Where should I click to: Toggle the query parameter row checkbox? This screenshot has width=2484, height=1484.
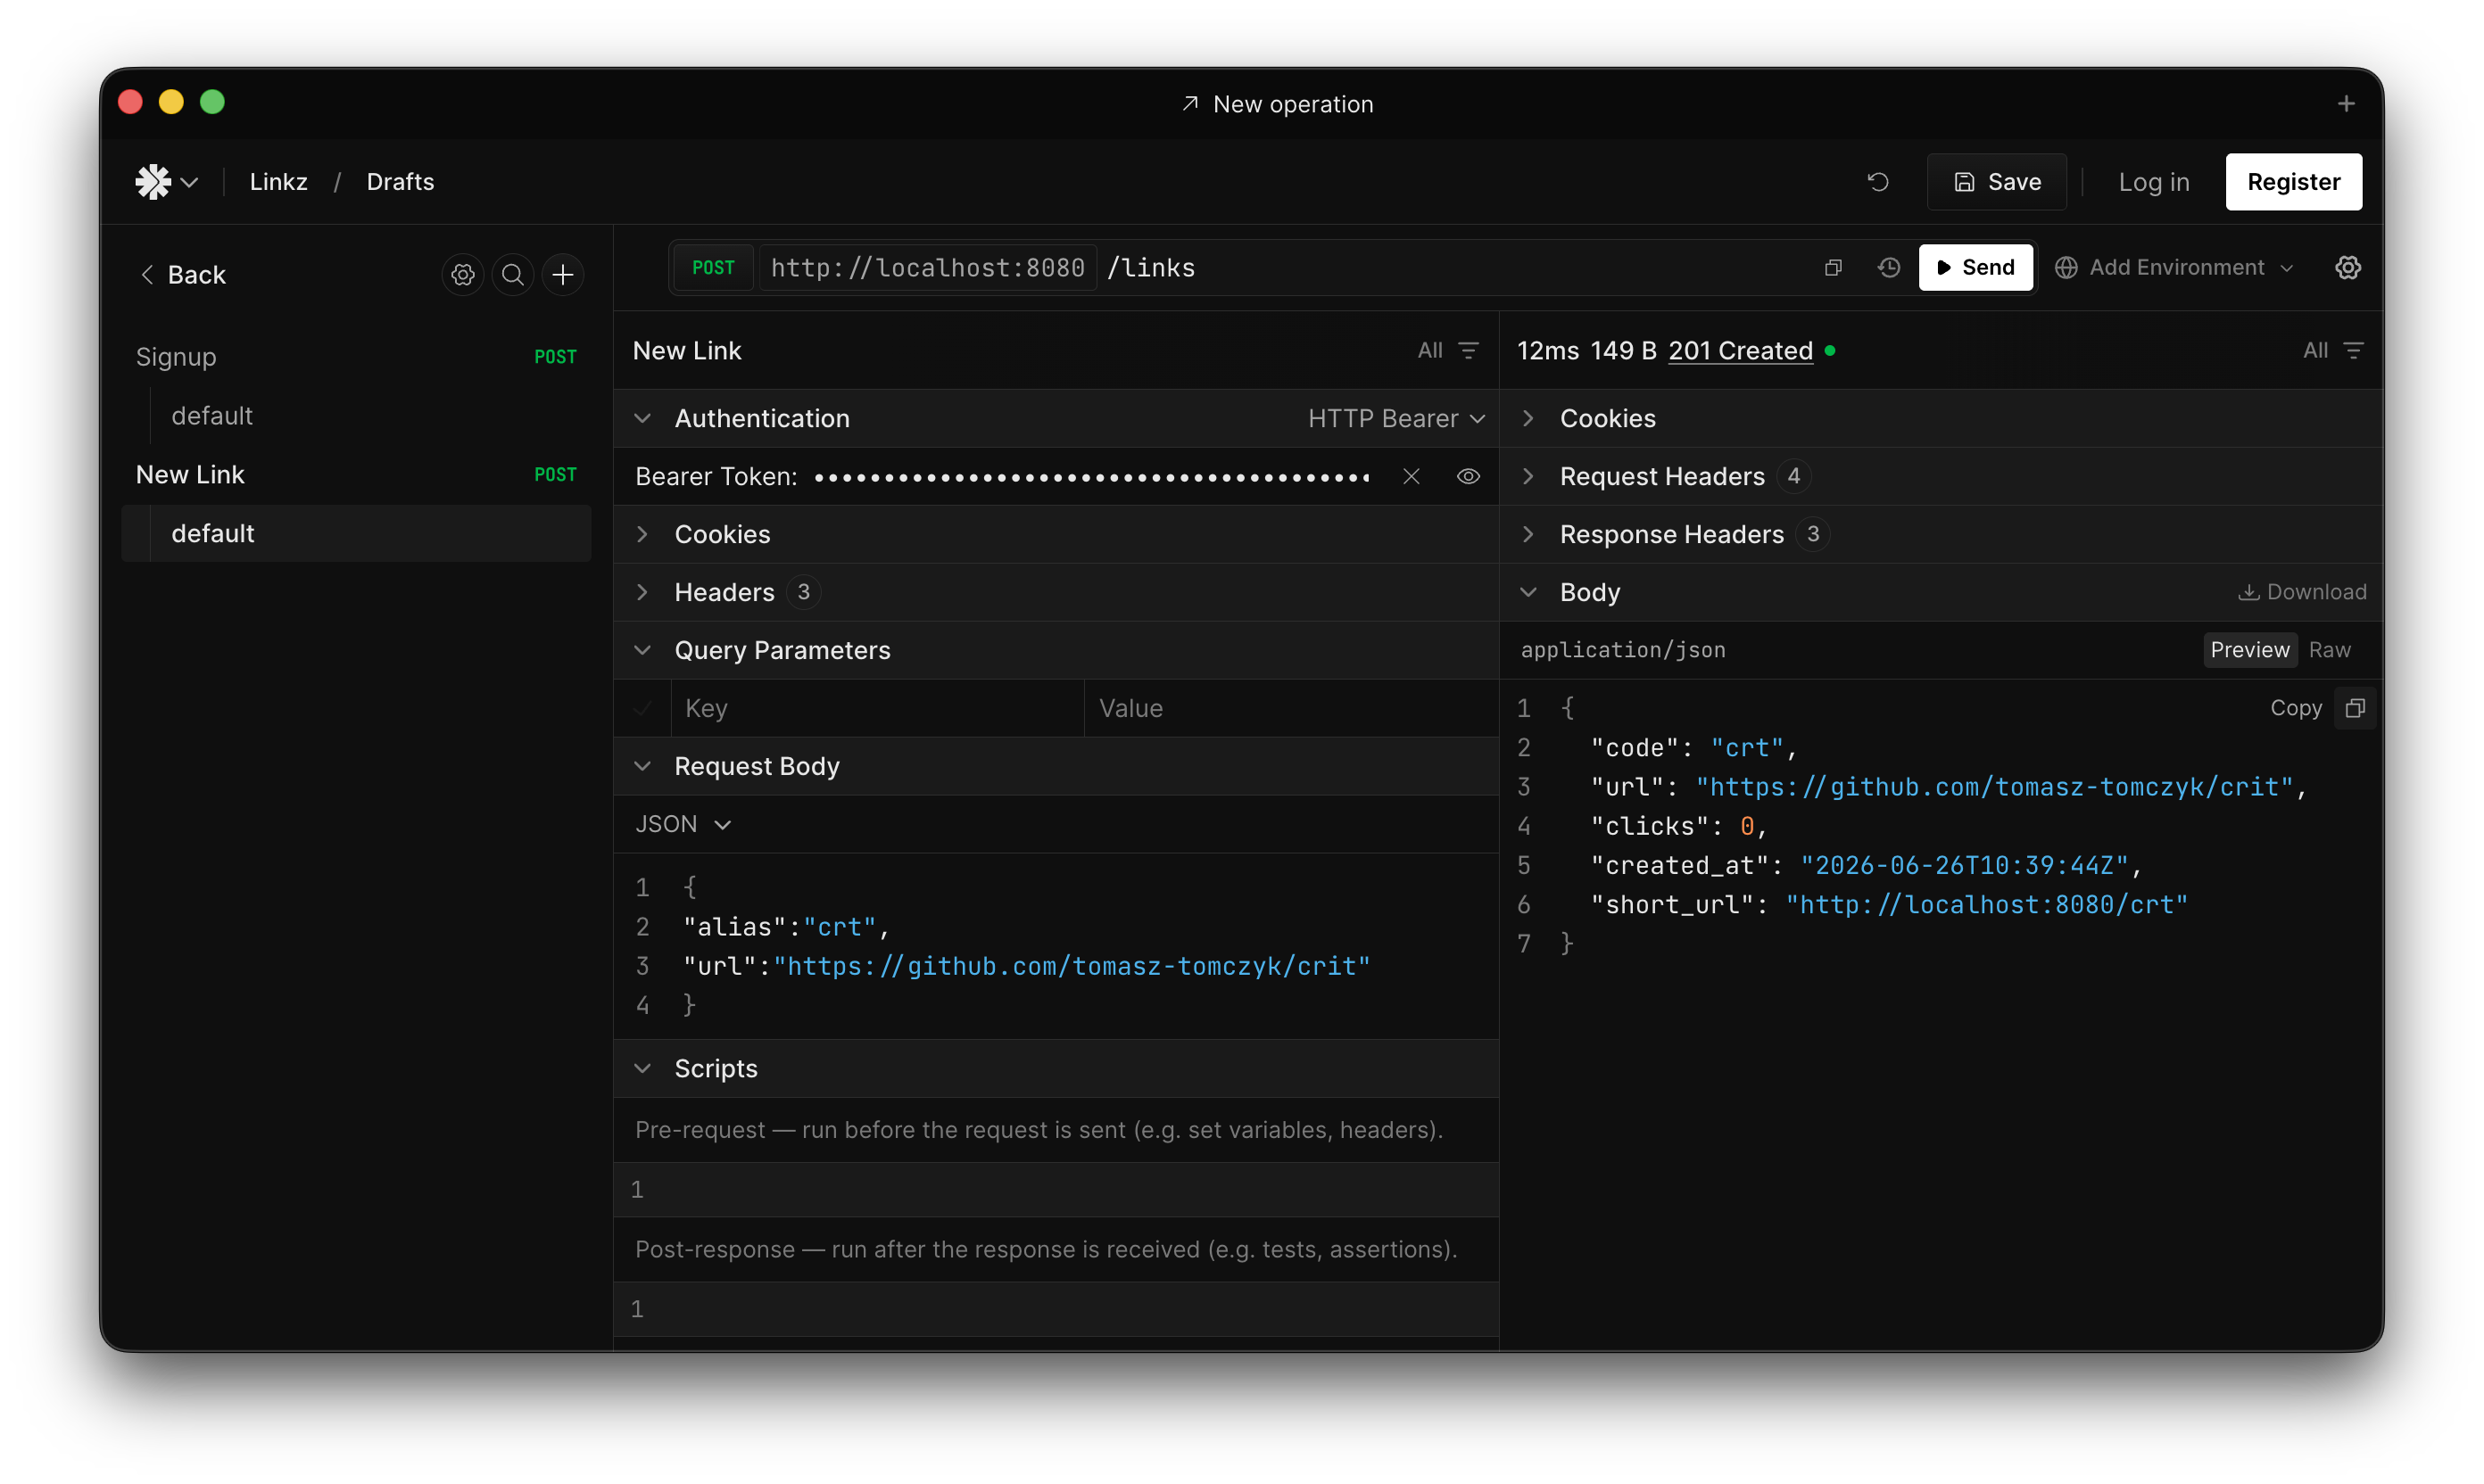point(642,709)
